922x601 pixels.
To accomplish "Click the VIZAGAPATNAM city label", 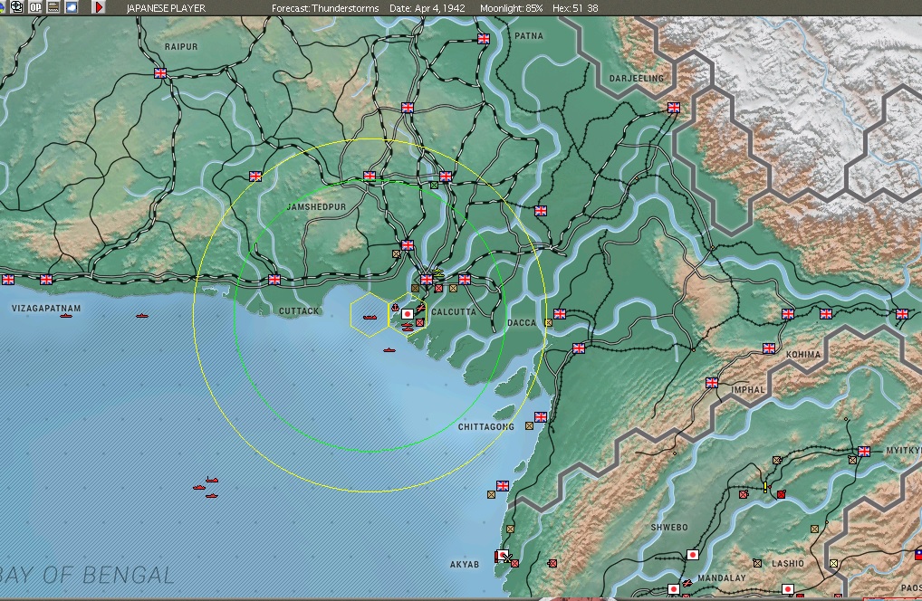I will pos(46,308).
